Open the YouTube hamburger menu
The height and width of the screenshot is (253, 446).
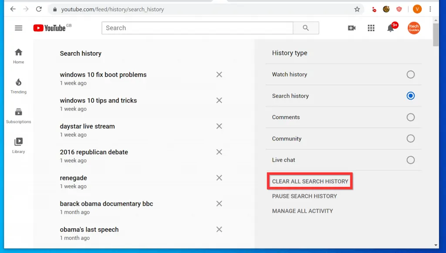[18, 28]
